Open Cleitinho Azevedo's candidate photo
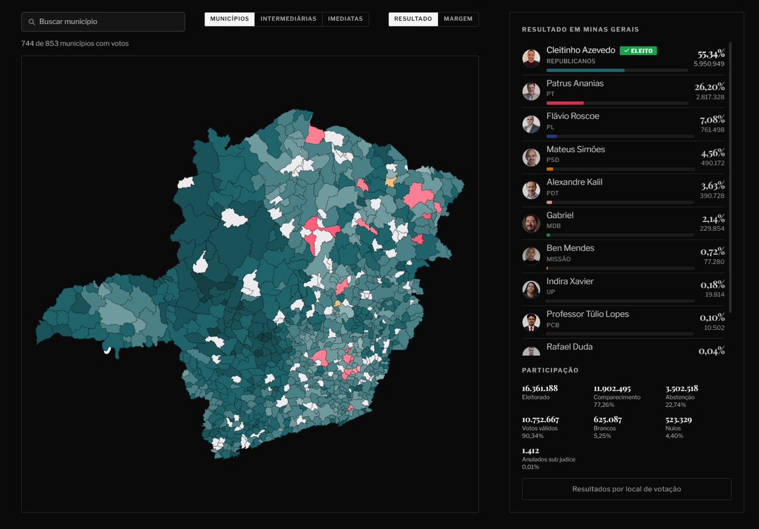The height and width of the screenshot is (529, 759). pos(531,58)
